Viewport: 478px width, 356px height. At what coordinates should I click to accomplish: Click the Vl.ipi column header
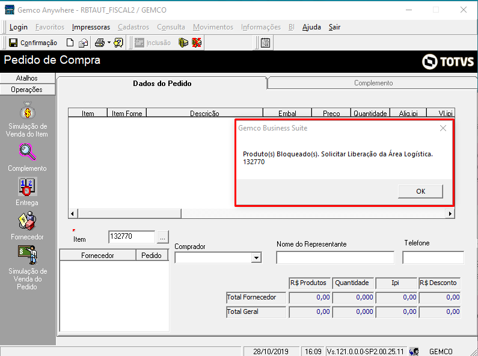[x=441, y=113]
